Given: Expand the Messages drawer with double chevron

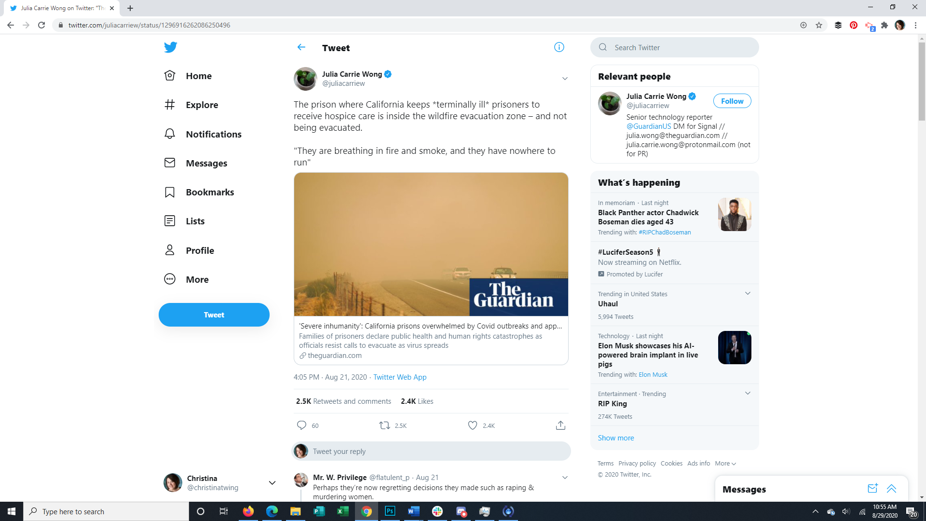Looking at the screenshot, I should point(891,488).
